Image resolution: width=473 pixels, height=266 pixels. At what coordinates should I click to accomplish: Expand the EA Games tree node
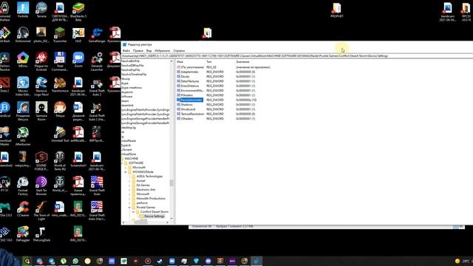(129, 185)
